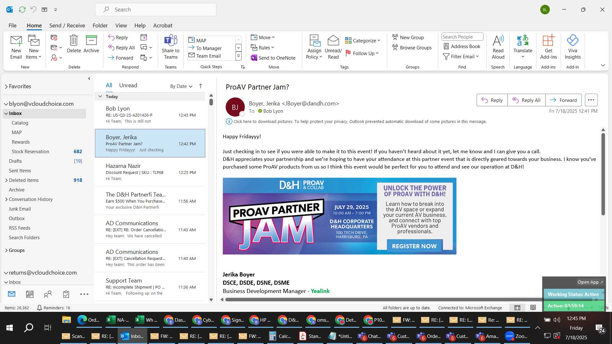Click Get Add-ins icon
The width and height of the screenshot is (612, 344).
pyautogui.click(x=548, y=47)
